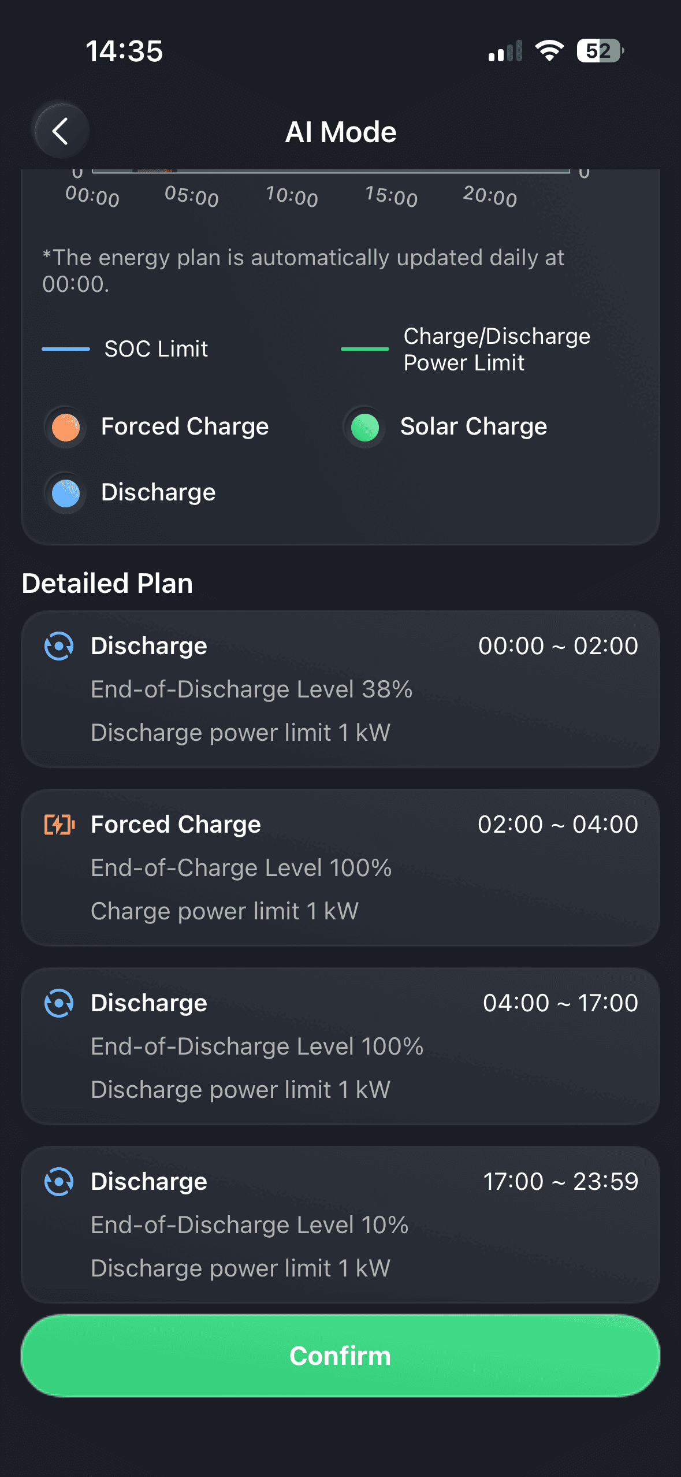
Task: Open the 17:00 ~ 23:59 Discharge card
Action: (340, 1225)
